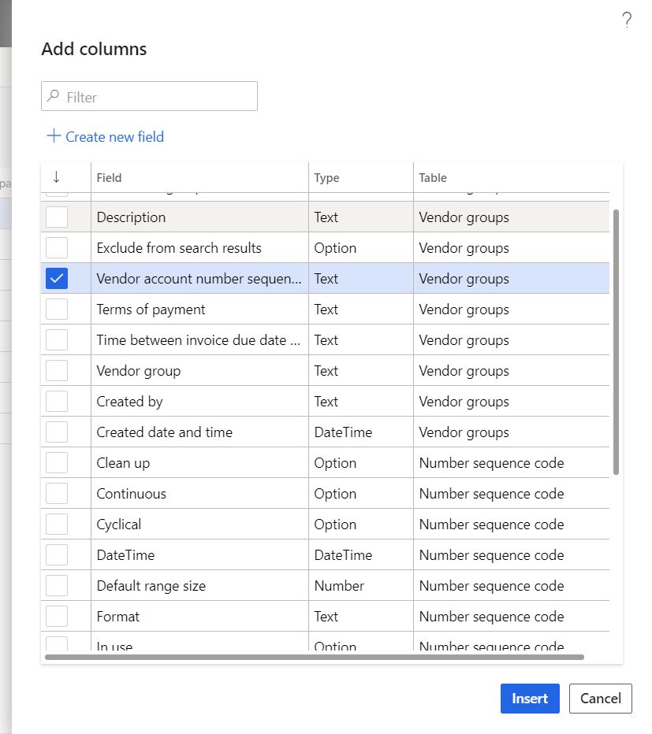The image size is (652, 734).
Task: Click the Field column header
Action: tap(109, 177)
